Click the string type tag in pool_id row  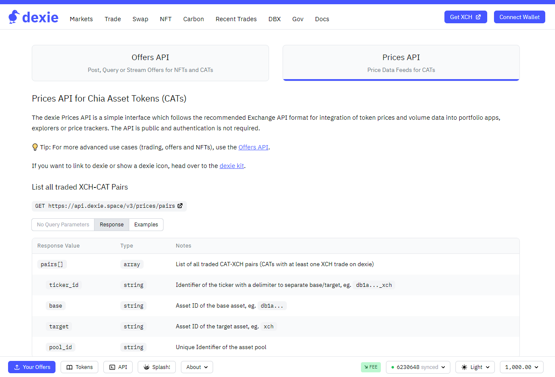coord(133,347)
